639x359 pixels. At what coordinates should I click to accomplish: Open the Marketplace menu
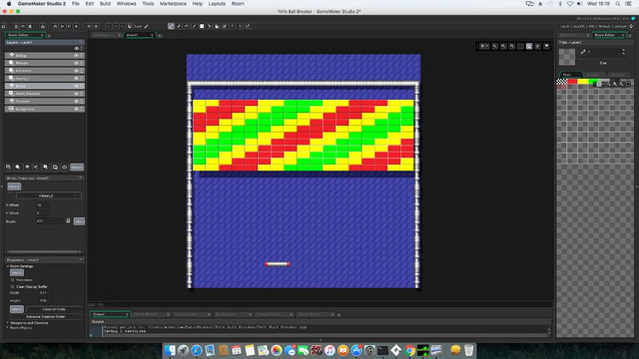[x=173, y=4]
